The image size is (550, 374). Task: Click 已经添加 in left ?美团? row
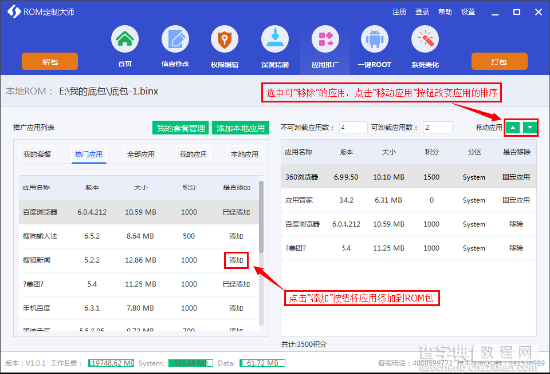tap(236, 284)
